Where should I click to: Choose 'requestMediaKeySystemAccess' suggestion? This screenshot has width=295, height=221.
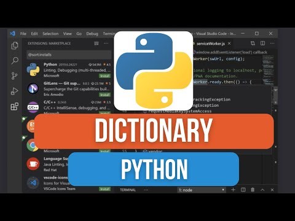point(179,111)
